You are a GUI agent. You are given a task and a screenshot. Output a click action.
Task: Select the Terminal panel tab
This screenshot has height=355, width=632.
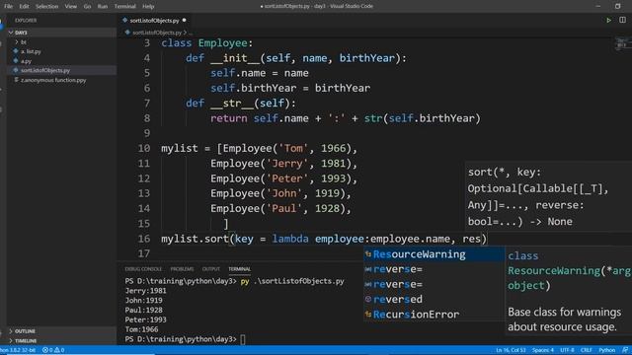tap(239, 269)
